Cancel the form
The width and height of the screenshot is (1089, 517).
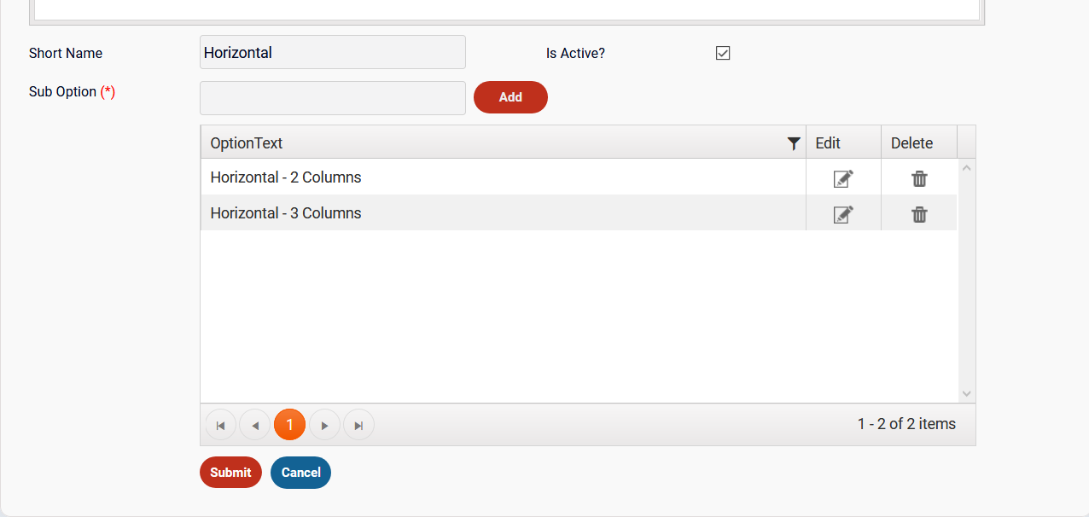click(x=300, y=473)
